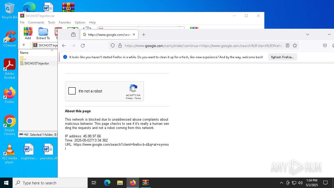
Task: Click the reCAPTCHA logo icon
Action: point(133,89)
